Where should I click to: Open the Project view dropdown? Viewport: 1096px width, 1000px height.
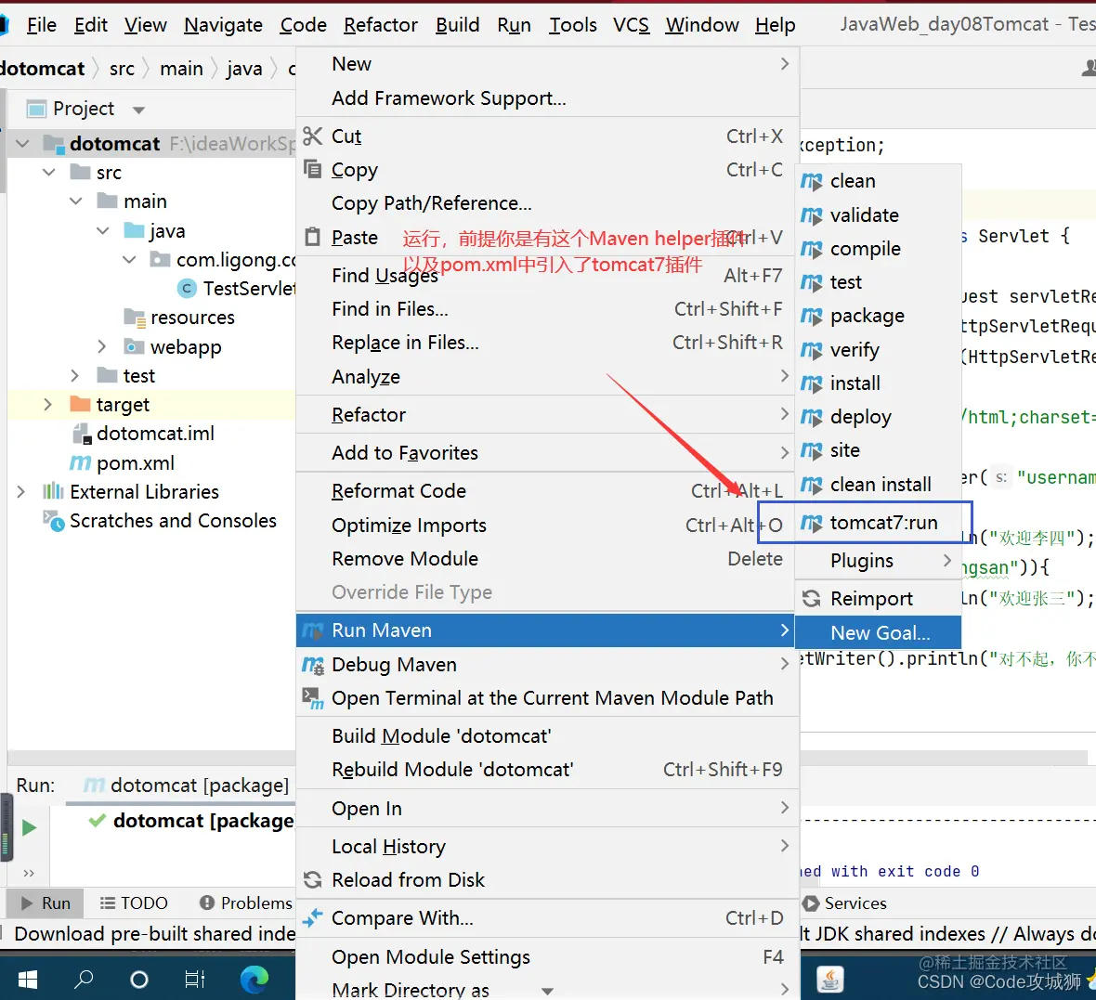tap(138, 110)
